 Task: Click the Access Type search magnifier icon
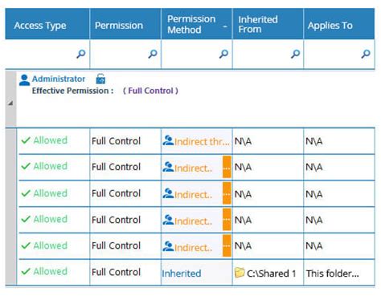pos(81,54)
